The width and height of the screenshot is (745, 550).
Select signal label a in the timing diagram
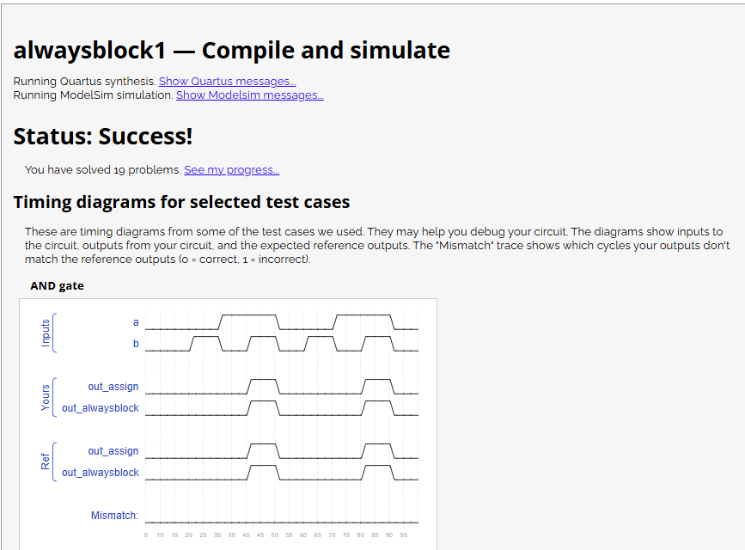click(135, 322)
